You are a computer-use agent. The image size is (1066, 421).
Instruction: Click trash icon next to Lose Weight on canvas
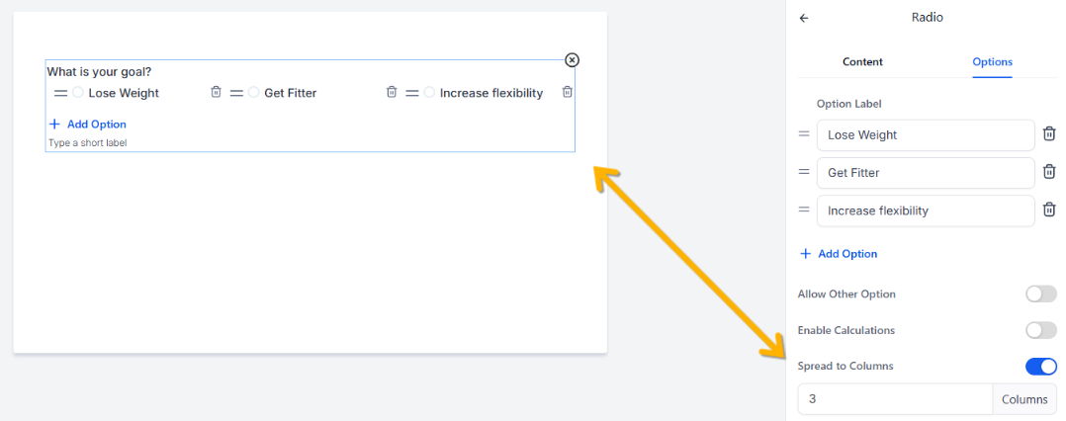coord(216,92)
